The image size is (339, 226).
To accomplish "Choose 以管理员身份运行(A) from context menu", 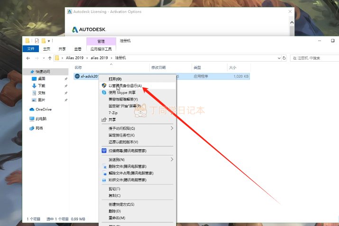I will (137, 86).
